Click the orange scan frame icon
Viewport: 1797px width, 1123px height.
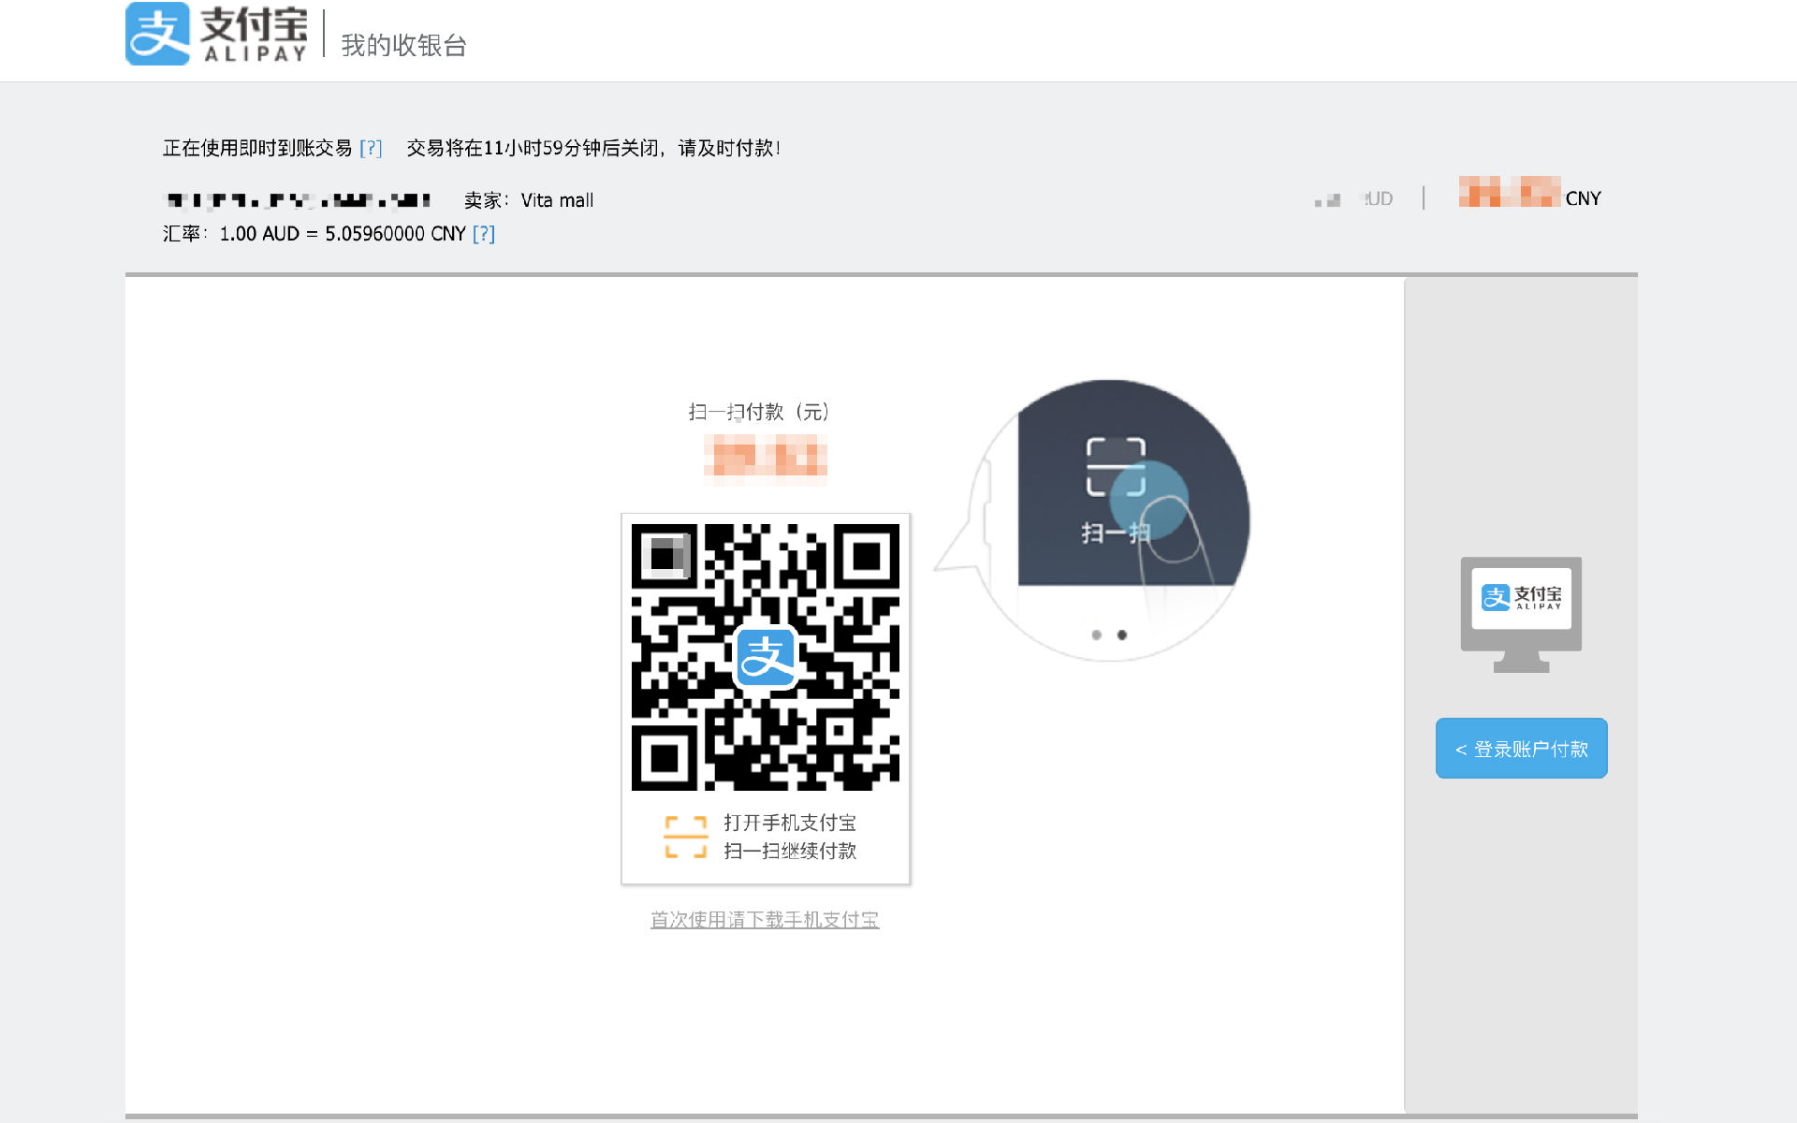[x=685, y=837]
